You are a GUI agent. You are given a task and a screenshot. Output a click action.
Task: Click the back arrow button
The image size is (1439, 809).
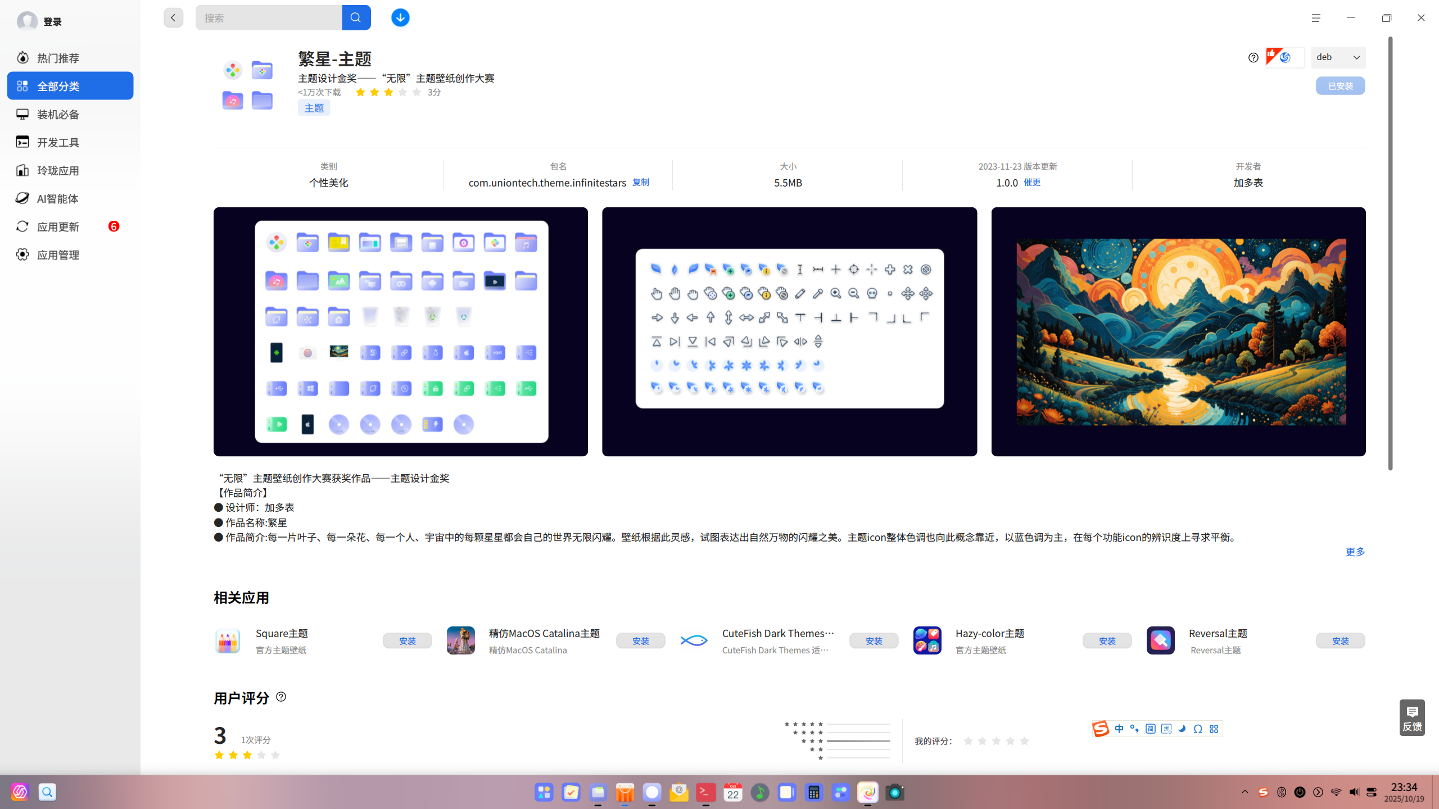[173, 18]
